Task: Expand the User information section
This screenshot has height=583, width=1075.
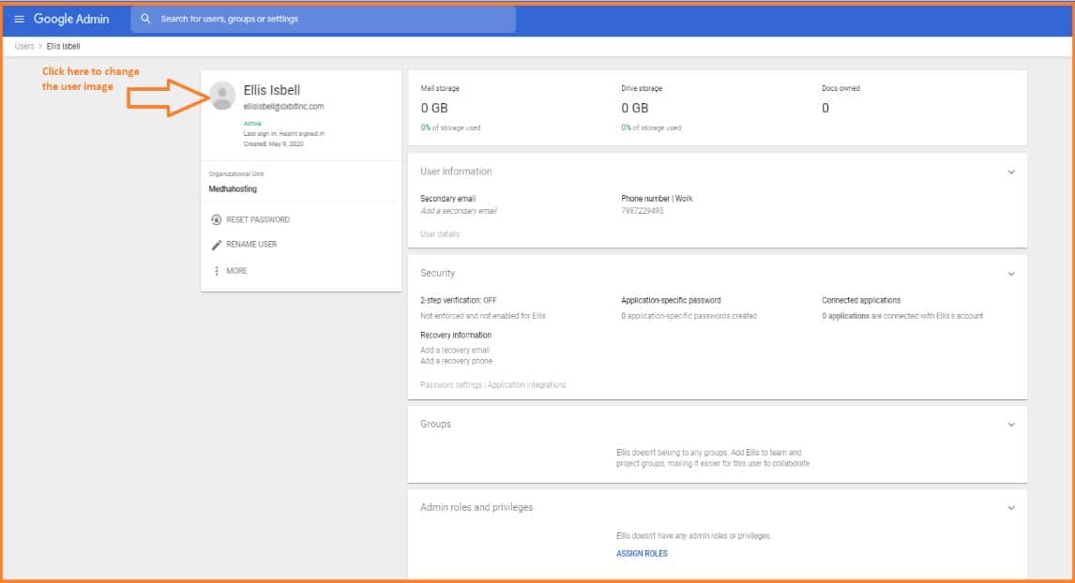Action: [1010, 172]
